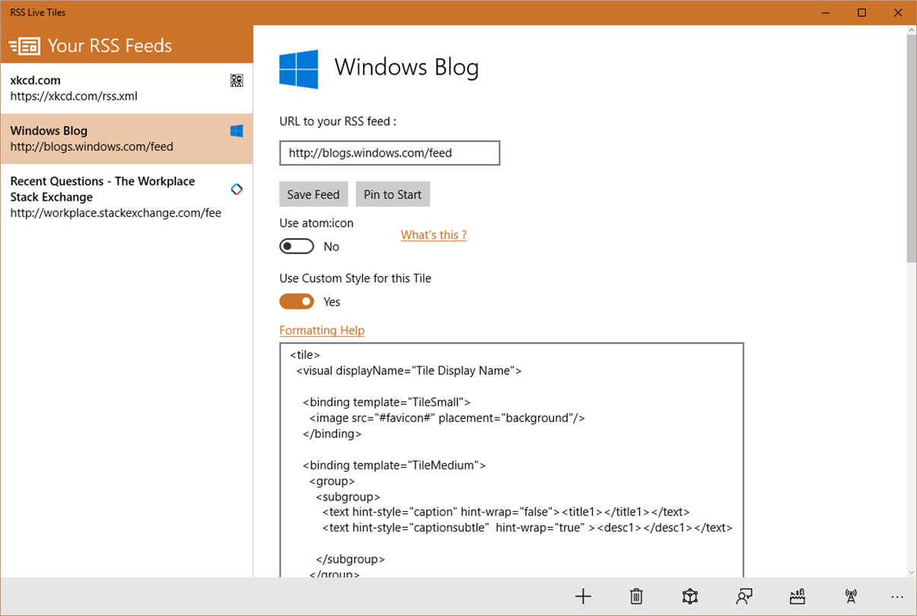Open the feedback person icon
917x616 pixels.
pos(744,597)
